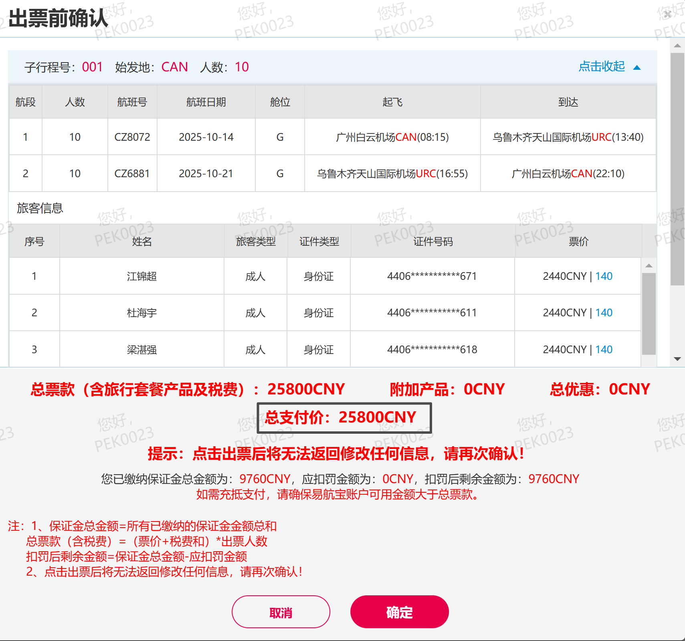Confirm ticketing with the 确定 button
The image size is (685, 641).
click(x=399, y=612)
